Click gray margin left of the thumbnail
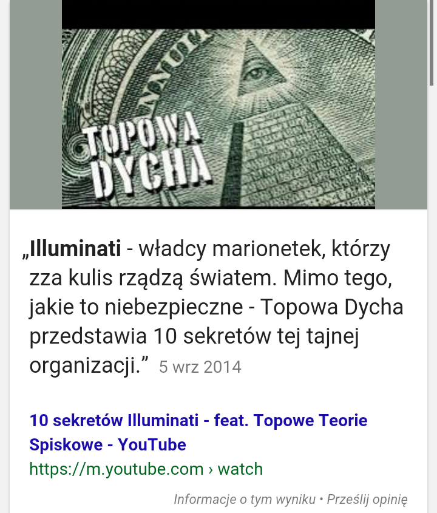This screenshot has width=437, height=513. click(36, 104)
